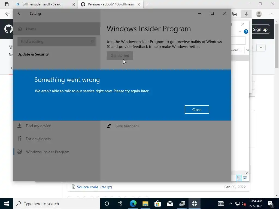This screenshot has height=209, width=279.
Task: Open a new browser tab
Action: 148,4
